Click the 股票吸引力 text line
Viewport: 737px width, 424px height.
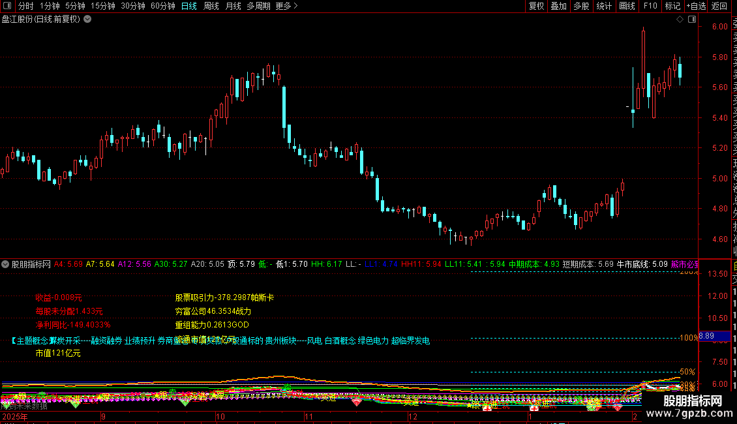point(224,297)
